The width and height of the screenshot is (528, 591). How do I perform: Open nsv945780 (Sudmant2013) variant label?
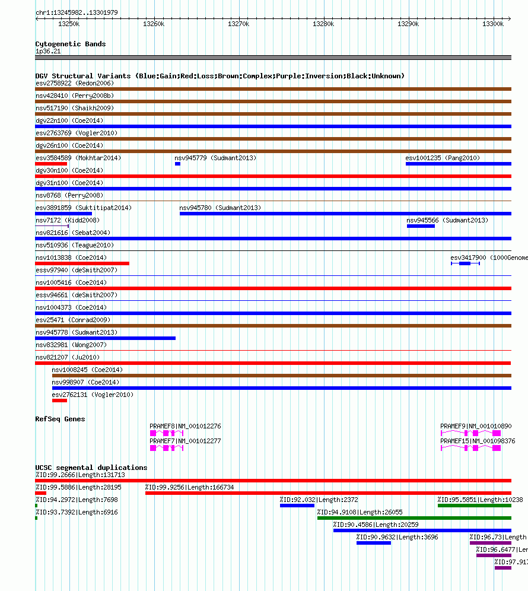point(220,208)
